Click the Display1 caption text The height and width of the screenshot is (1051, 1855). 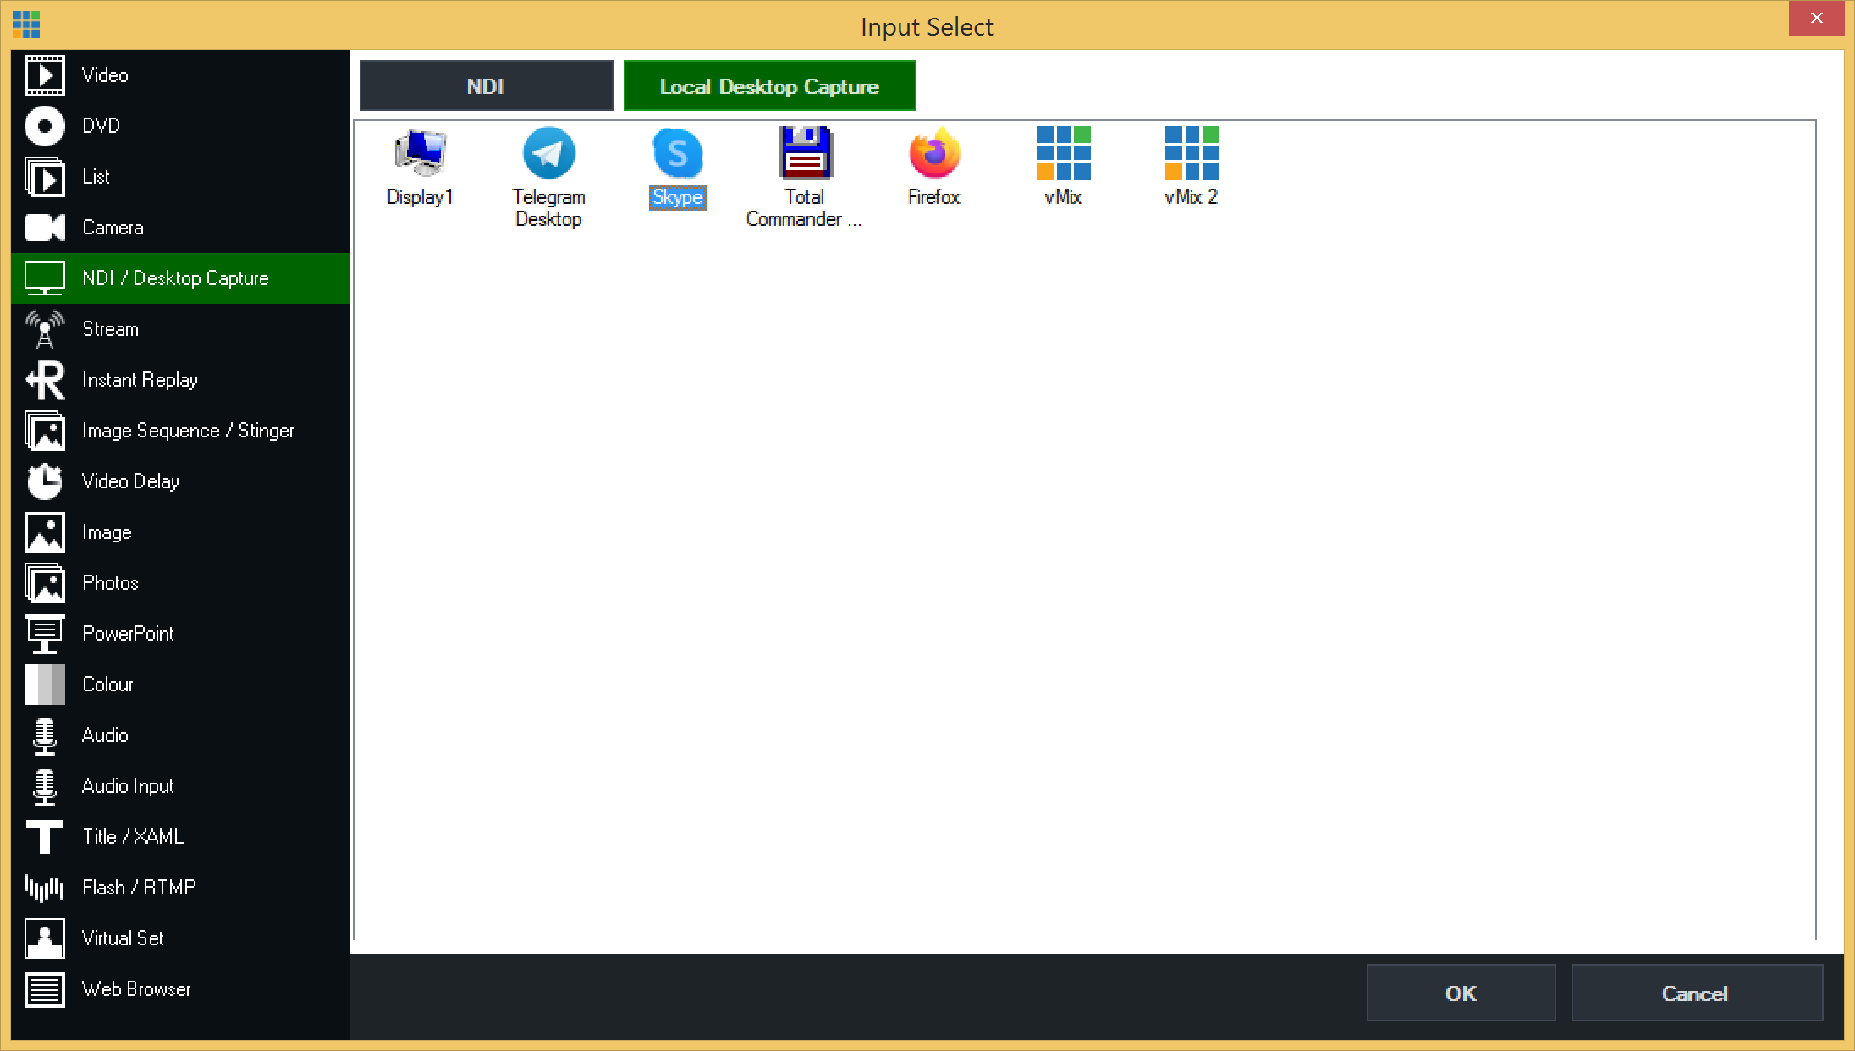[421, 197]
